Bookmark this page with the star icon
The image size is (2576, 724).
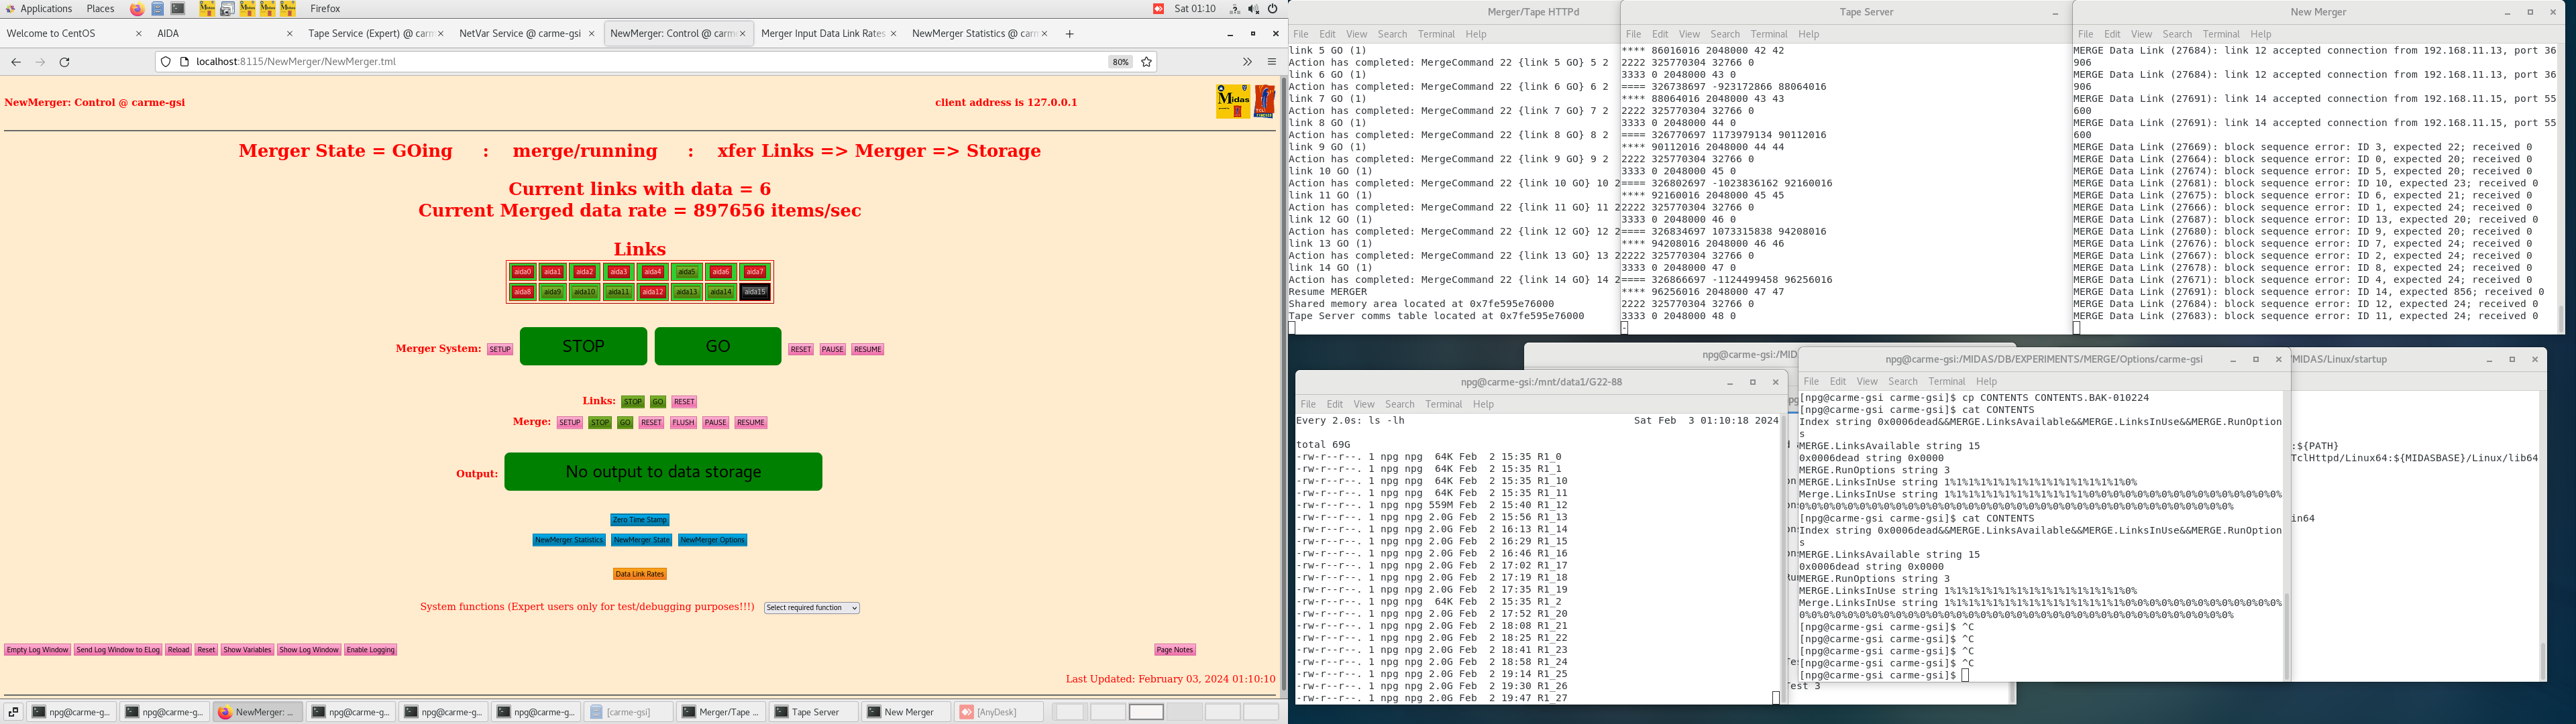(1147, 62)
